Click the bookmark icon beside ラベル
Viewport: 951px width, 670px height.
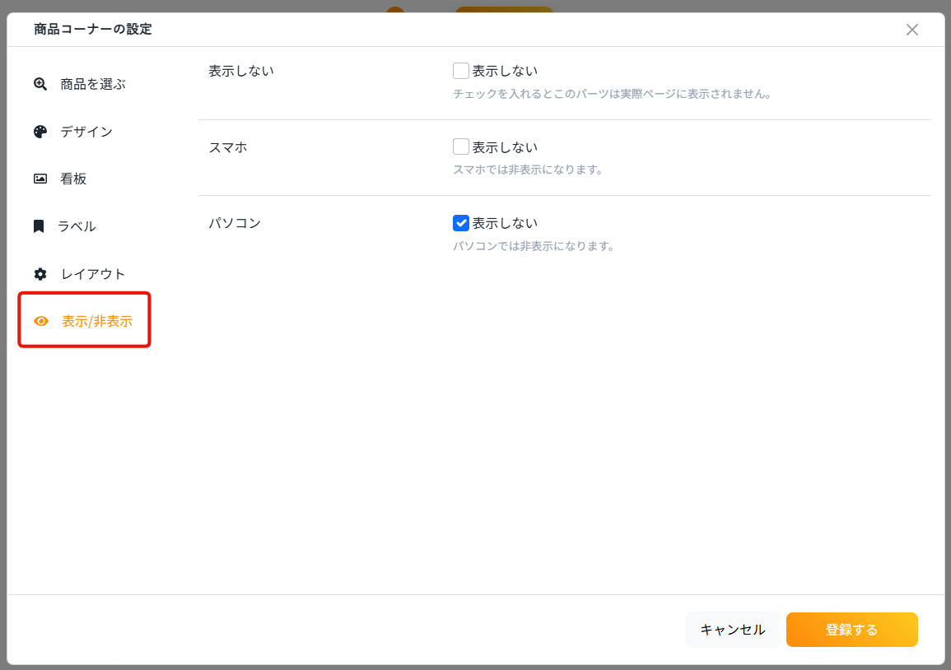[x=39, y=226]
